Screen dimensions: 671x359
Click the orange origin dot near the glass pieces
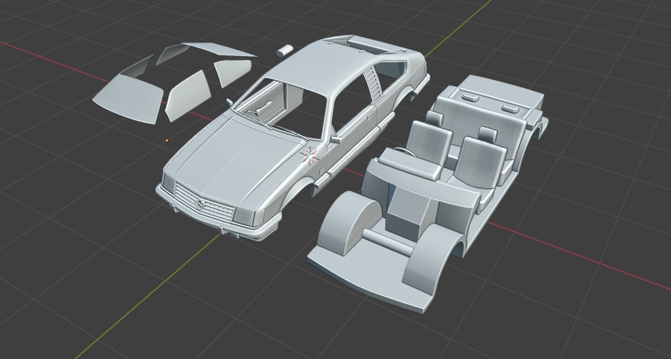tap(167, 141)
